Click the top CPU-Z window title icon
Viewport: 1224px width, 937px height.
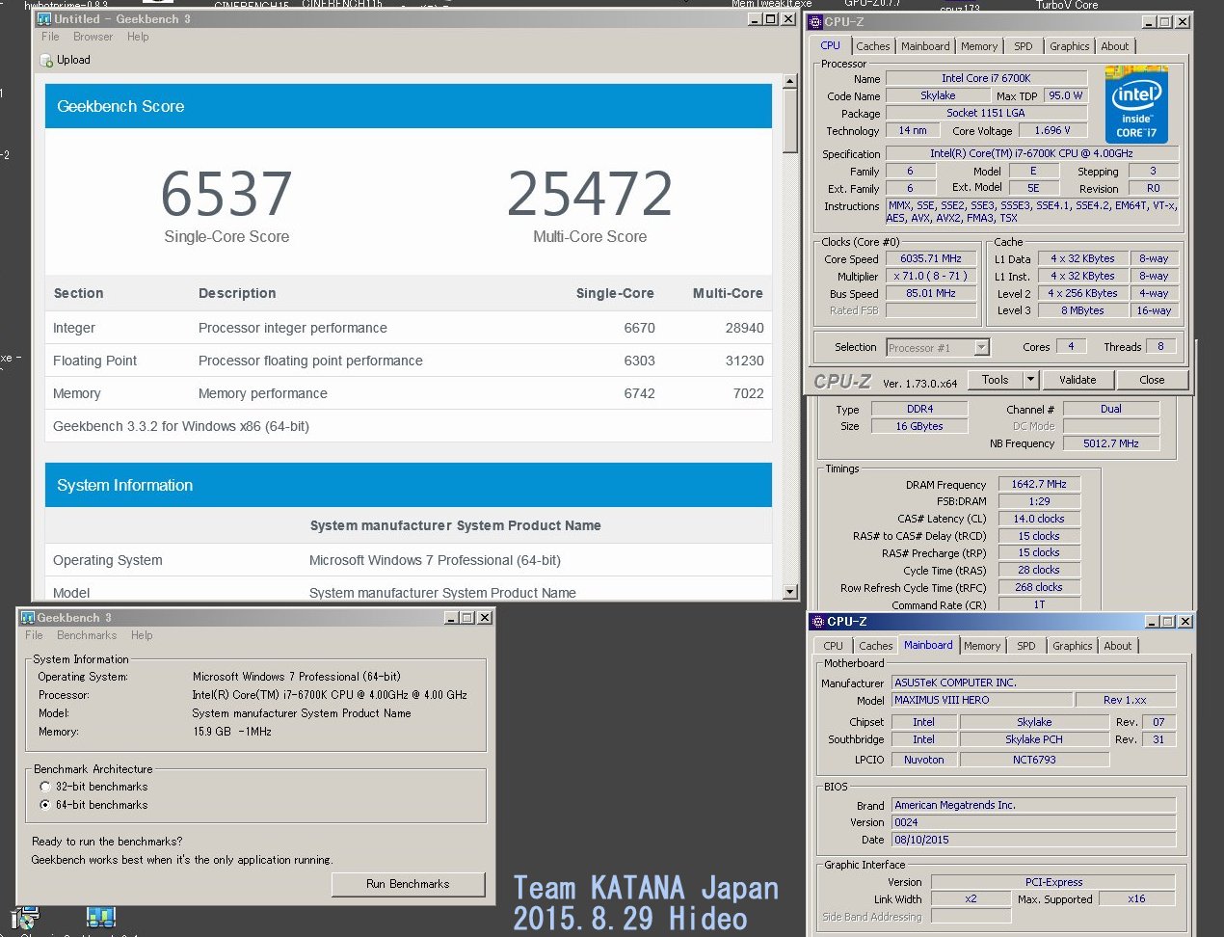[x=815, y=21]
